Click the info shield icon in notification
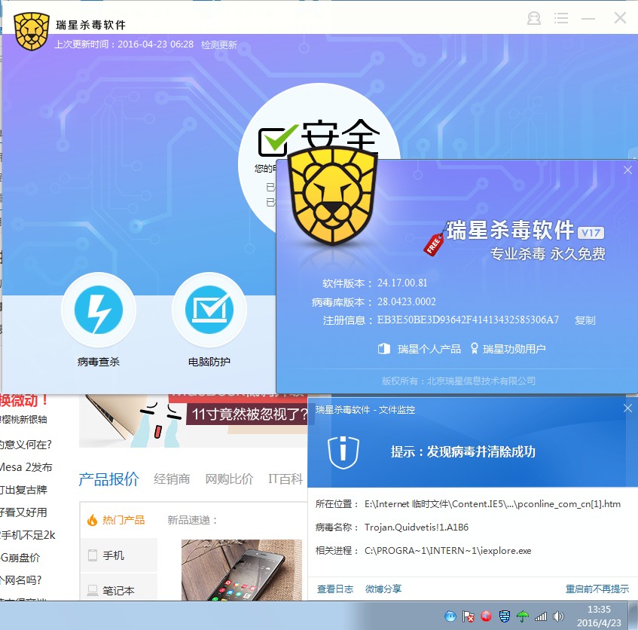This screenshot has height=630, width=638. click(x=343, y=452)
